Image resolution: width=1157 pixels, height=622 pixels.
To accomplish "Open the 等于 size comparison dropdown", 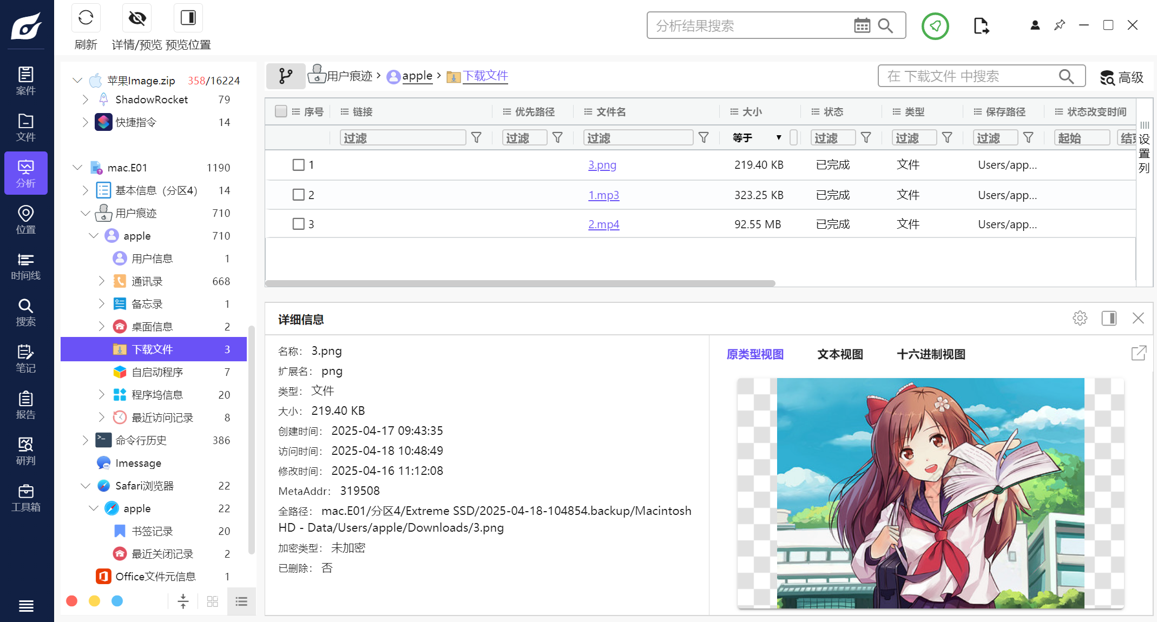I will (x=758, y=137).
